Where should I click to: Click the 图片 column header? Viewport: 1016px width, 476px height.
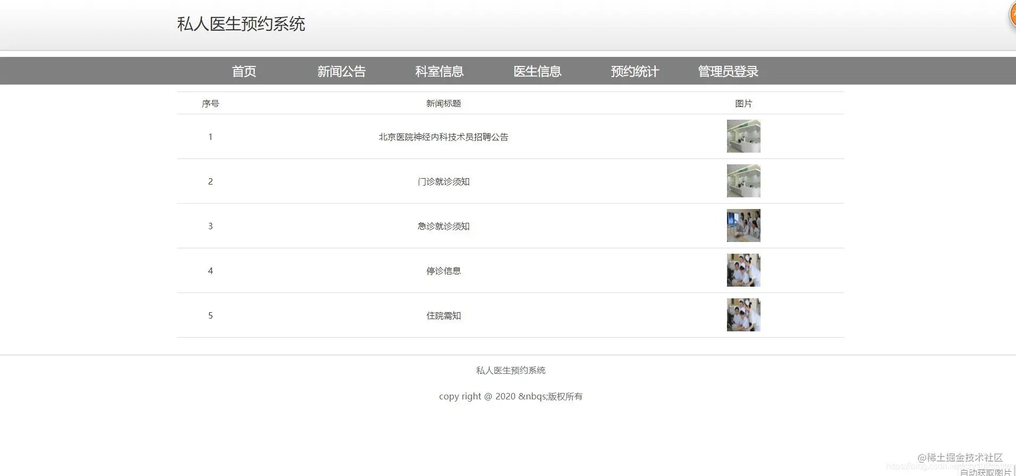tap(744, 103)
